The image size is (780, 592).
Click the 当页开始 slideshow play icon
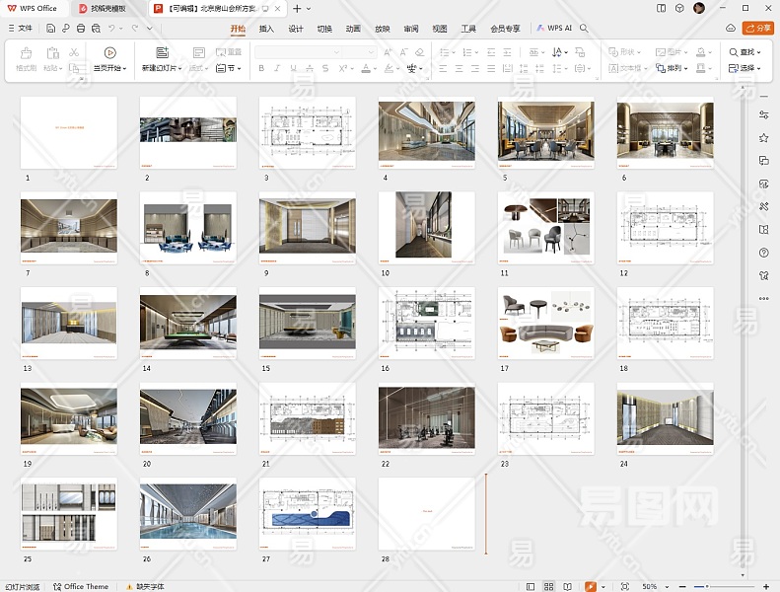(x=109, y=52)
